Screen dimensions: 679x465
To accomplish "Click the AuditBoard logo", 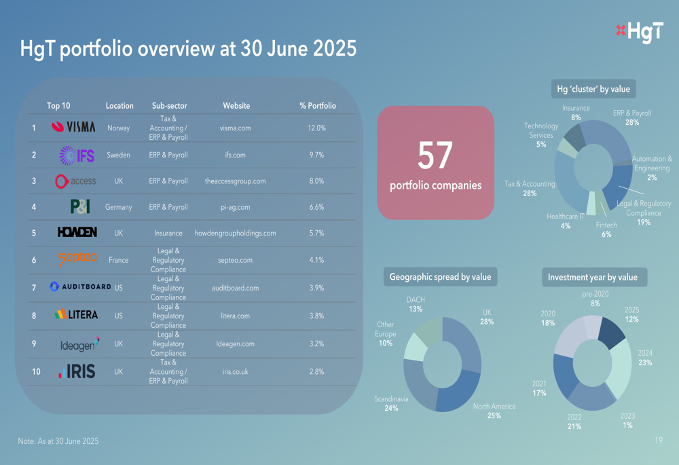I will [x=80, y=287].
